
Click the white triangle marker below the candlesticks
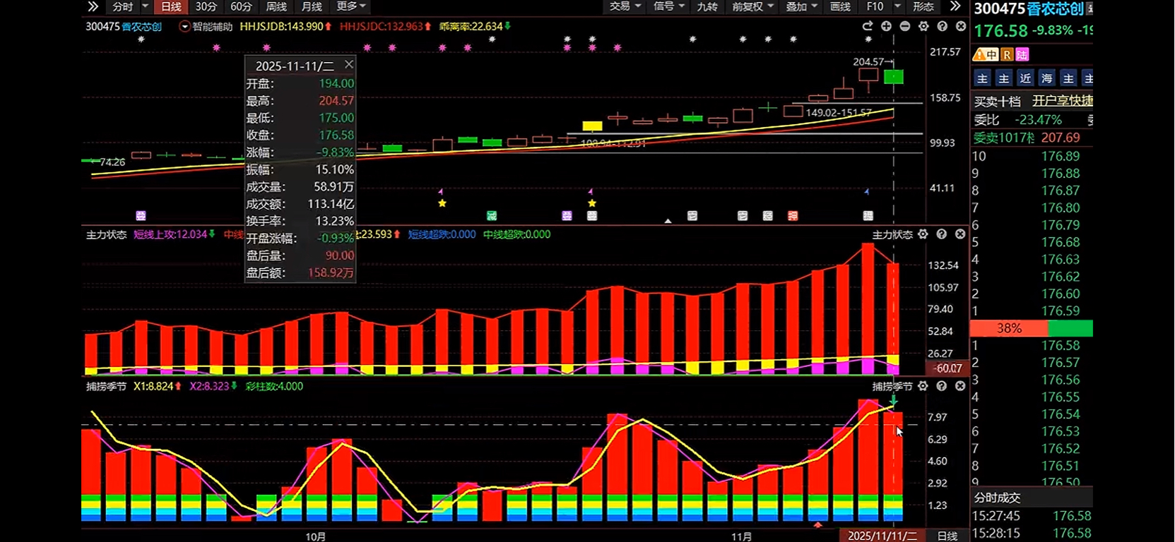point(668,221)
